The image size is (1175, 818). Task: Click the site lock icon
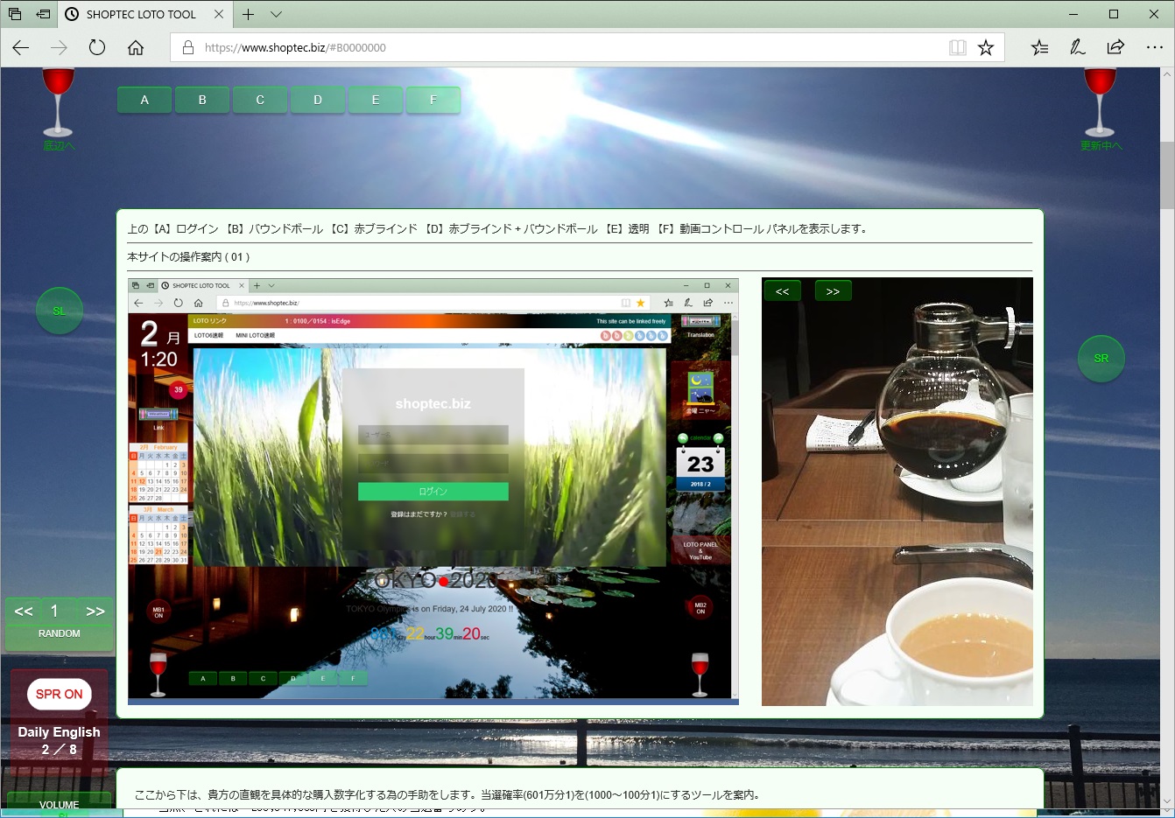[187, 47]
